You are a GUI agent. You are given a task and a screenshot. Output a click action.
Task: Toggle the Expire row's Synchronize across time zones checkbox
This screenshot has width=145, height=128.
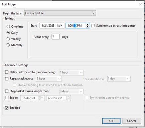pyautogui.click(x=87, y=98)
